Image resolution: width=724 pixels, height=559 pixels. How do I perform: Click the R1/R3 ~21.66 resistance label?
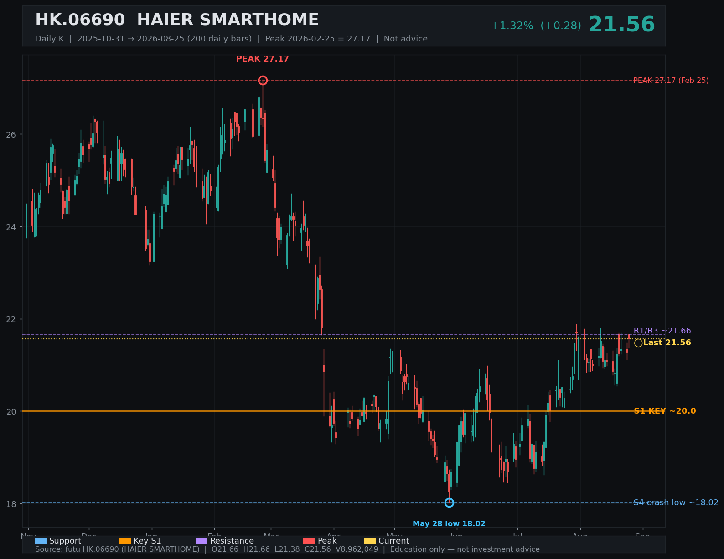[662, 331]
